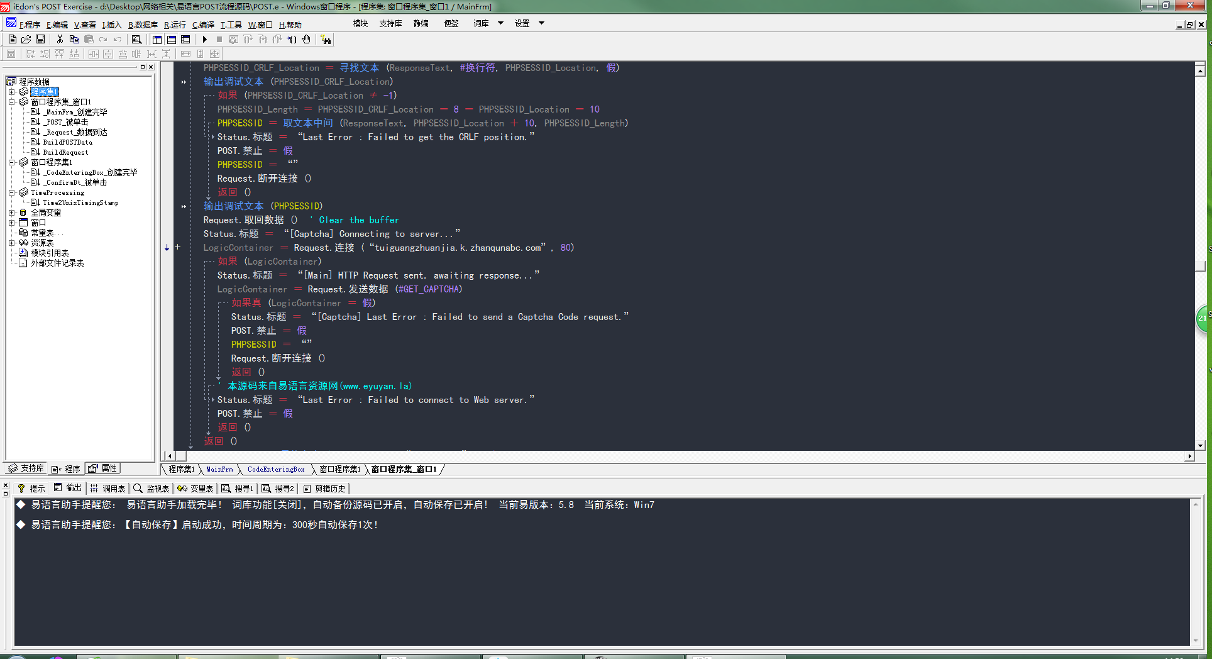The height and width of the screenshot is (659, 1212).
Task: Collapse the 窗口程序集_窗口1 tree node
Action: [11, 102]
